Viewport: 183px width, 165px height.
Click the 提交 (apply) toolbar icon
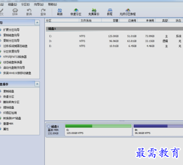pos(2,12)
